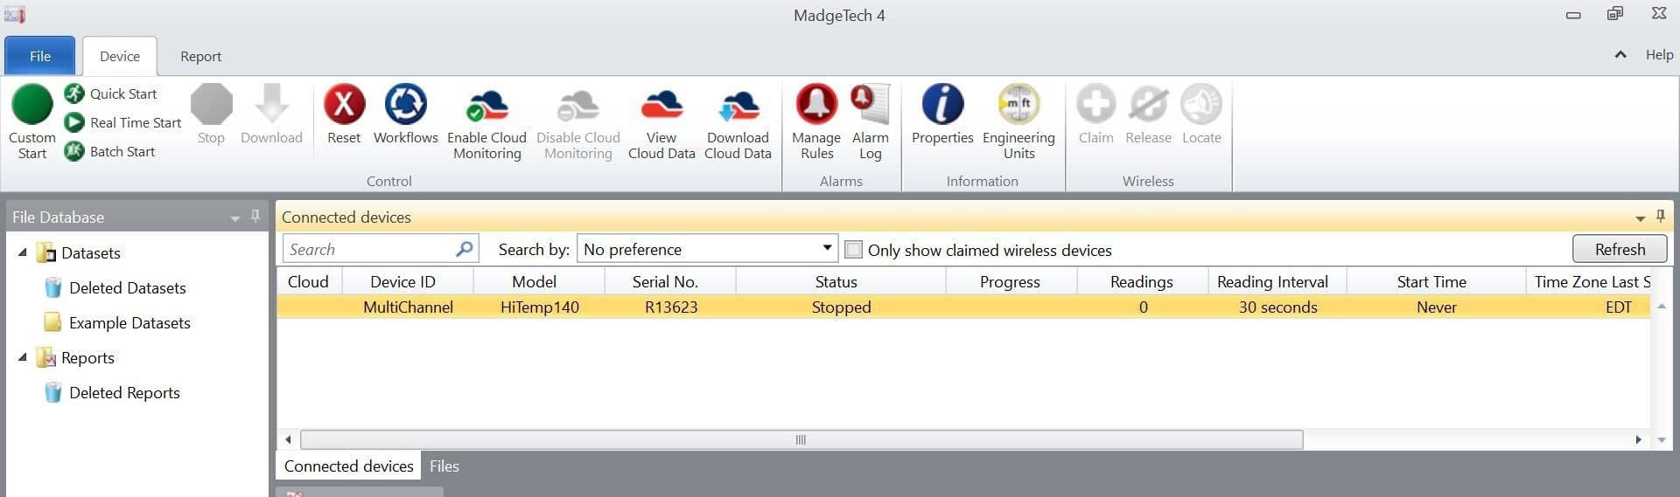Open Manage Rules alarm bell
This screenshot has width=1680, height=497.
click(816, 105)
